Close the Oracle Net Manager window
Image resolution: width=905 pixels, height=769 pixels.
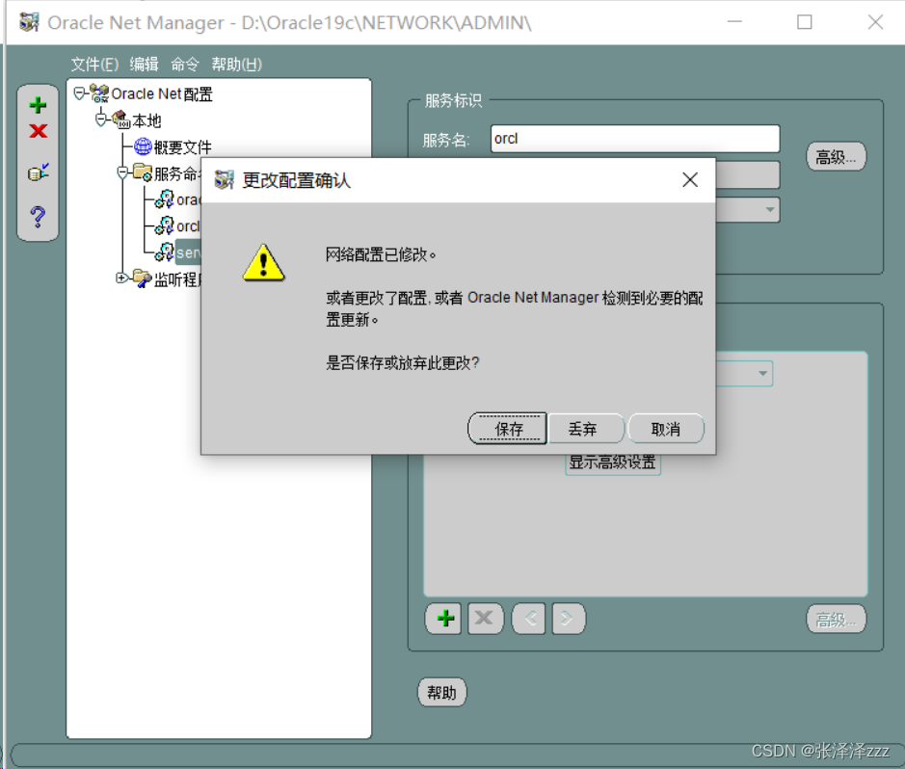875,22
